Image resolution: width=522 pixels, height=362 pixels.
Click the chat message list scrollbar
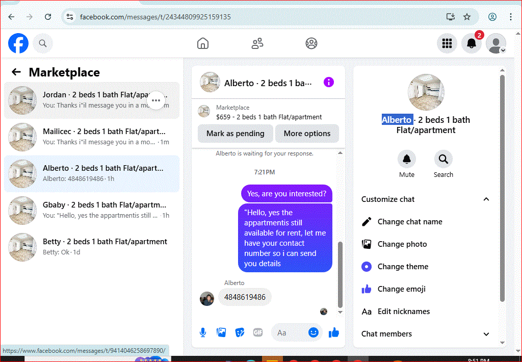click(340, 275)
